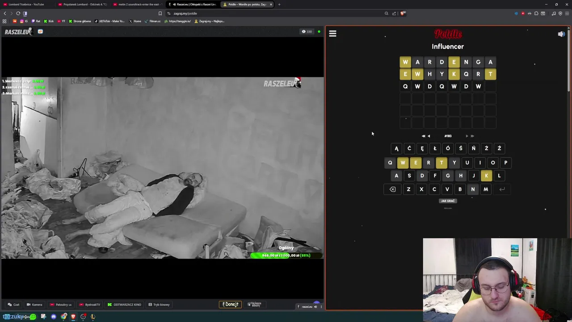Click the Donejt donation button
The height and width of the screenshot is (322, 572).
tap(231, 305)
